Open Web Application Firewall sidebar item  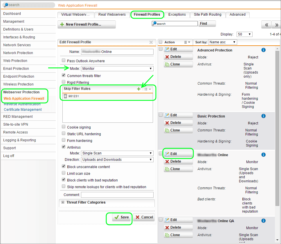(x=24, y=99)
